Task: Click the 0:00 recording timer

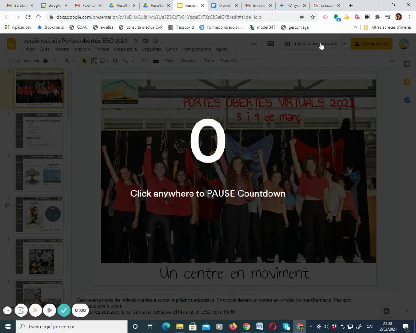Action: pyautogui.click(x=80, y=310)
